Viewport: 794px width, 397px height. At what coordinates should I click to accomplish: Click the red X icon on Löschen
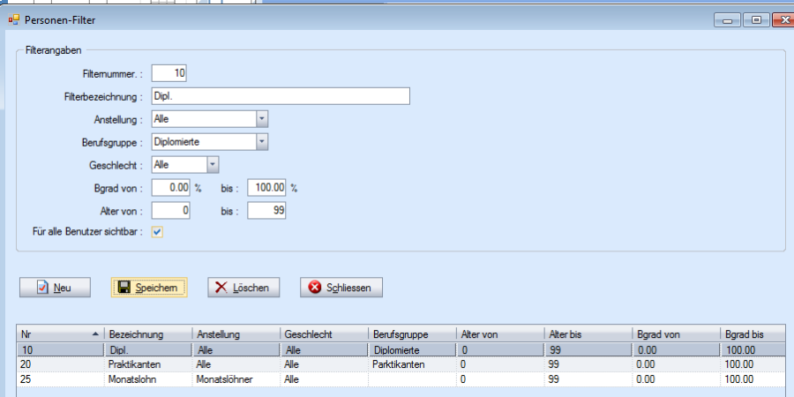pos(221,288)
